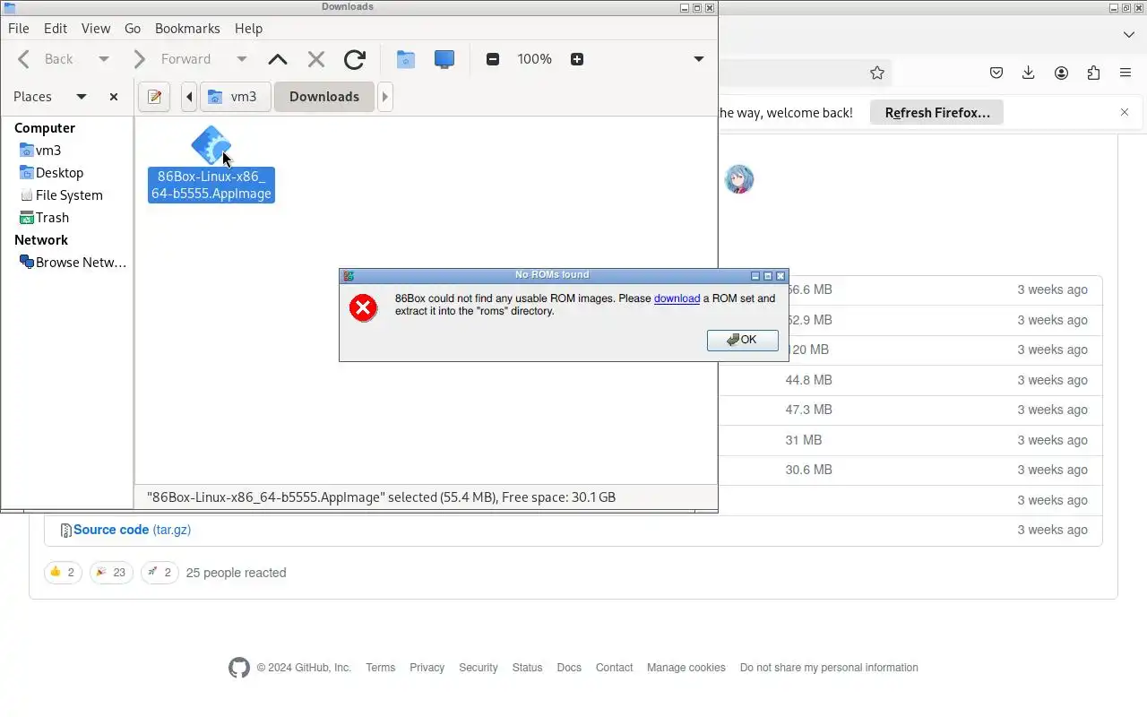Open the Firefox downloads panel
Screen dimensions: 1147x717
click(1029, 73)
